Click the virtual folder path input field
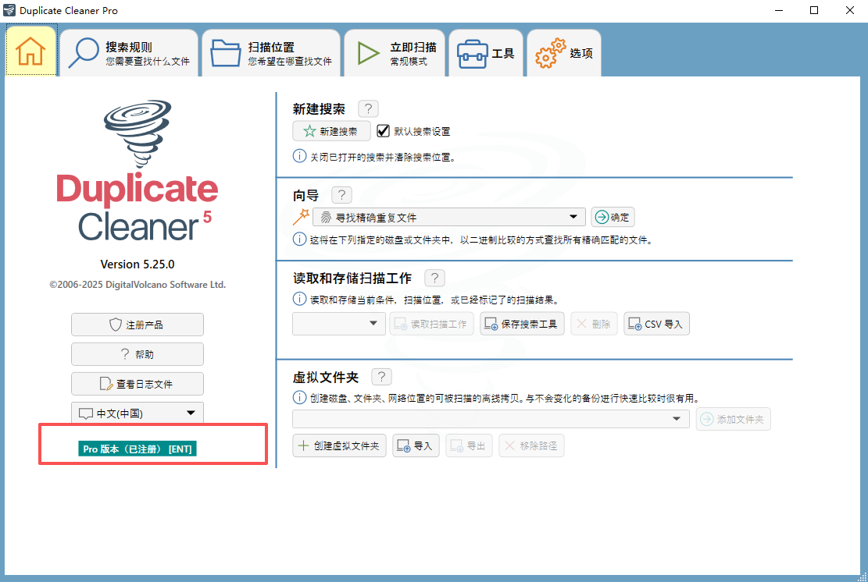The height and width of the screenshot is (582, 868). [484, 418]
